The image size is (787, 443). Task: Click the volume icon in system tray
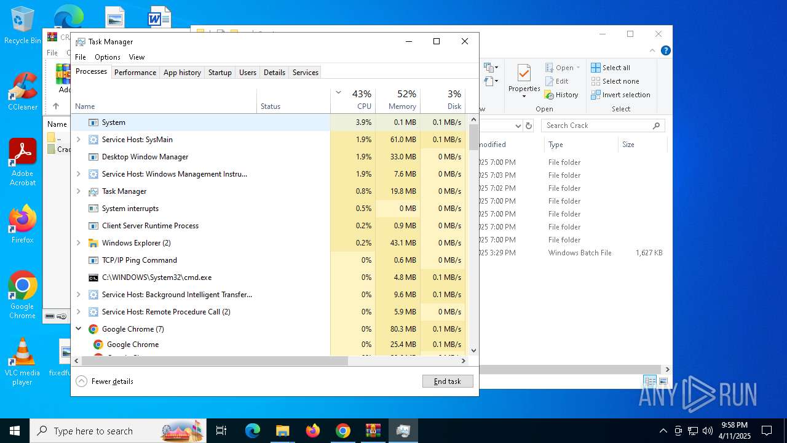click(708, 431)
